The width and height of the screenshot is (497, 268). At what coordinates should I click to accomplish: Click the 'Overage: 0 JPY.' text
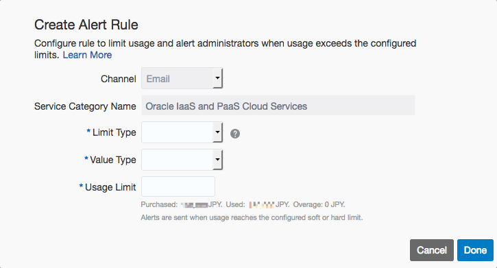tap(319, 205)
